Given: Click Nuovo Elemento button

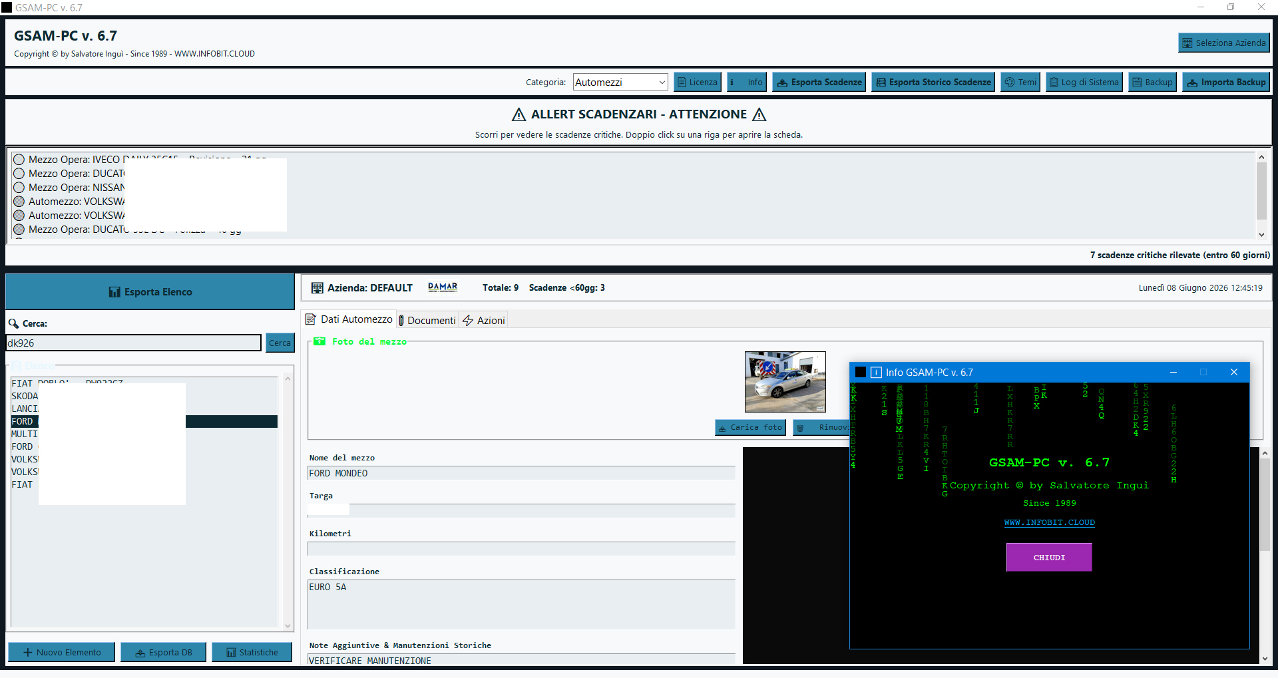Looking at the screenshot, I should 61,652.
